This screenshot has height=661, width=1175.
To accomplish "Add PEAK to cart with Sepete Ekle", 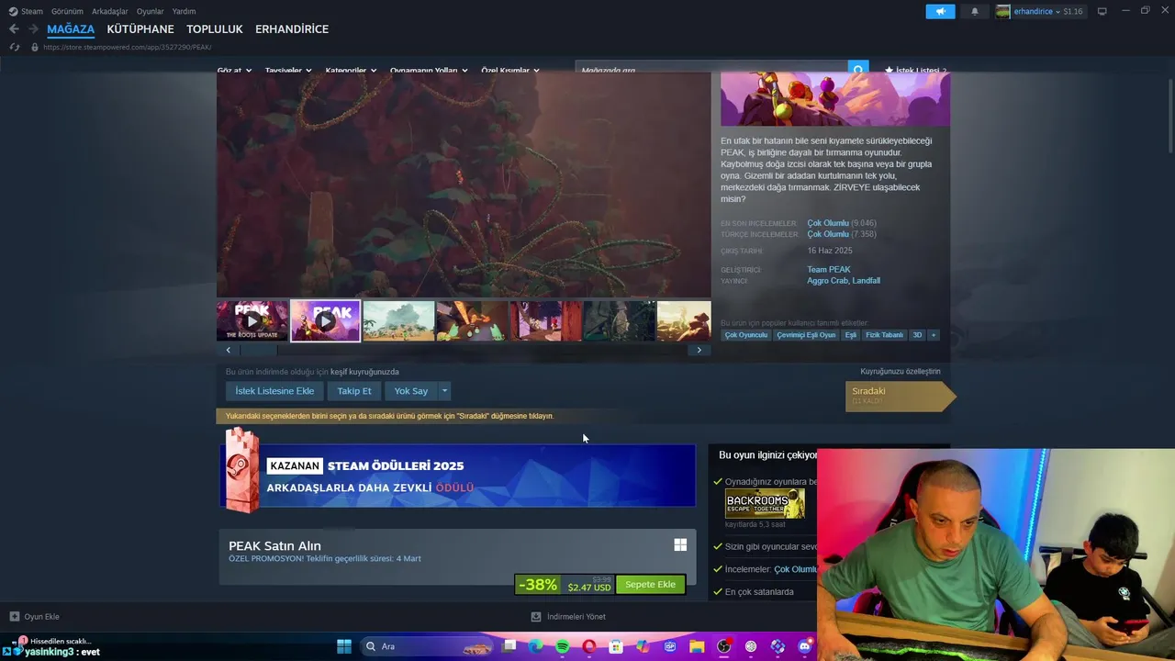I will [650, 584].
